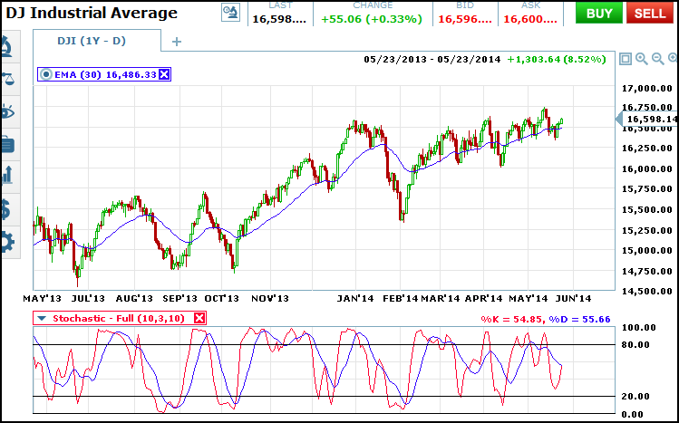Click the fit-to-window square chart icon
The width and height of the screenshot is (679, 423).
625,59
